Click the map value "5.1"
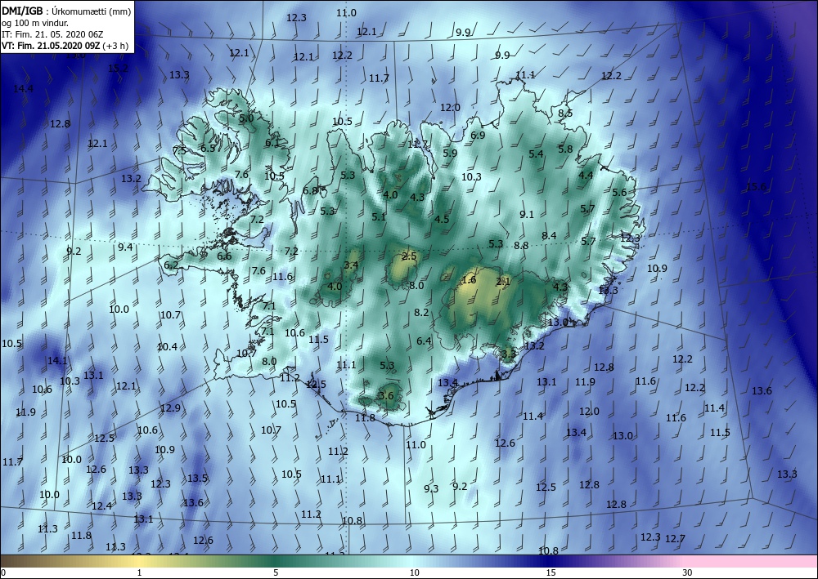This screenshot has width=818, height=579. 379,217
